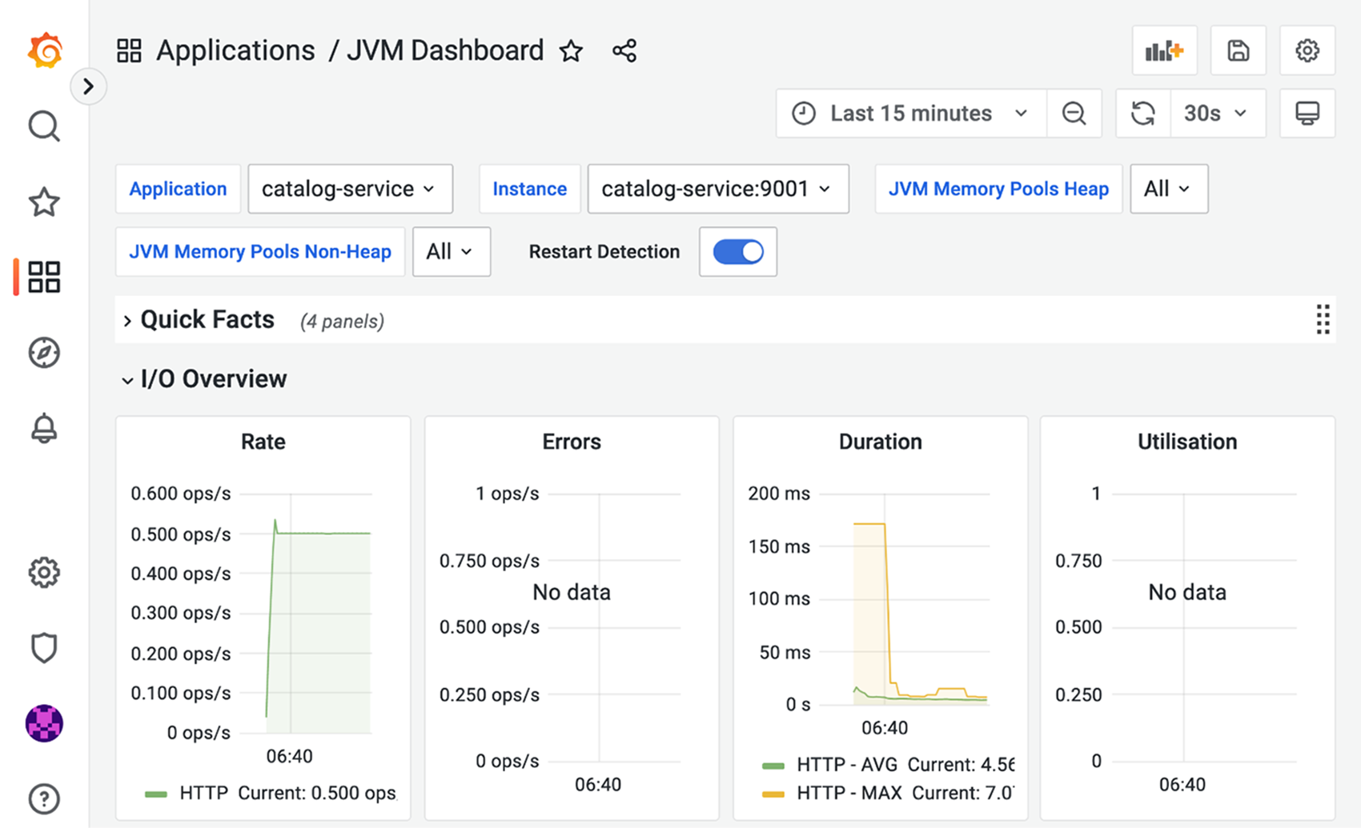Open the 30s refresh interval dropdown
The image size is (1361, 828).
(x=1217, y=114)
